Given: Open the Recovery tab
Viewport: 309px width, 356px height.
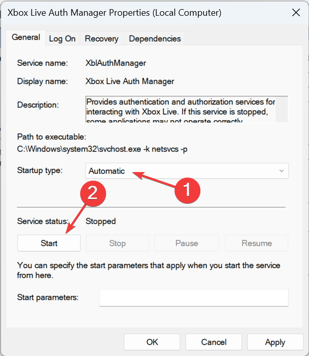Looking at the screenshot, I should coord(101,39).
